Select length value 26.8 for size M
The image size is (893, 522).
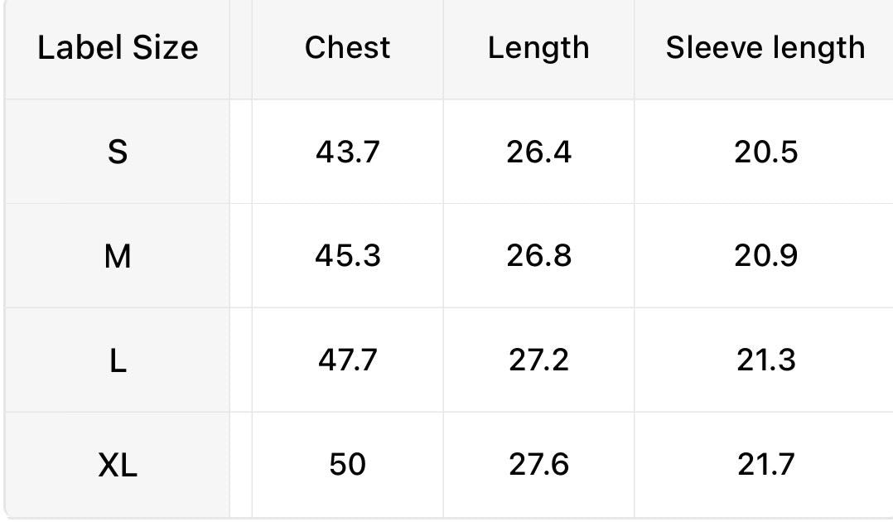538,256
